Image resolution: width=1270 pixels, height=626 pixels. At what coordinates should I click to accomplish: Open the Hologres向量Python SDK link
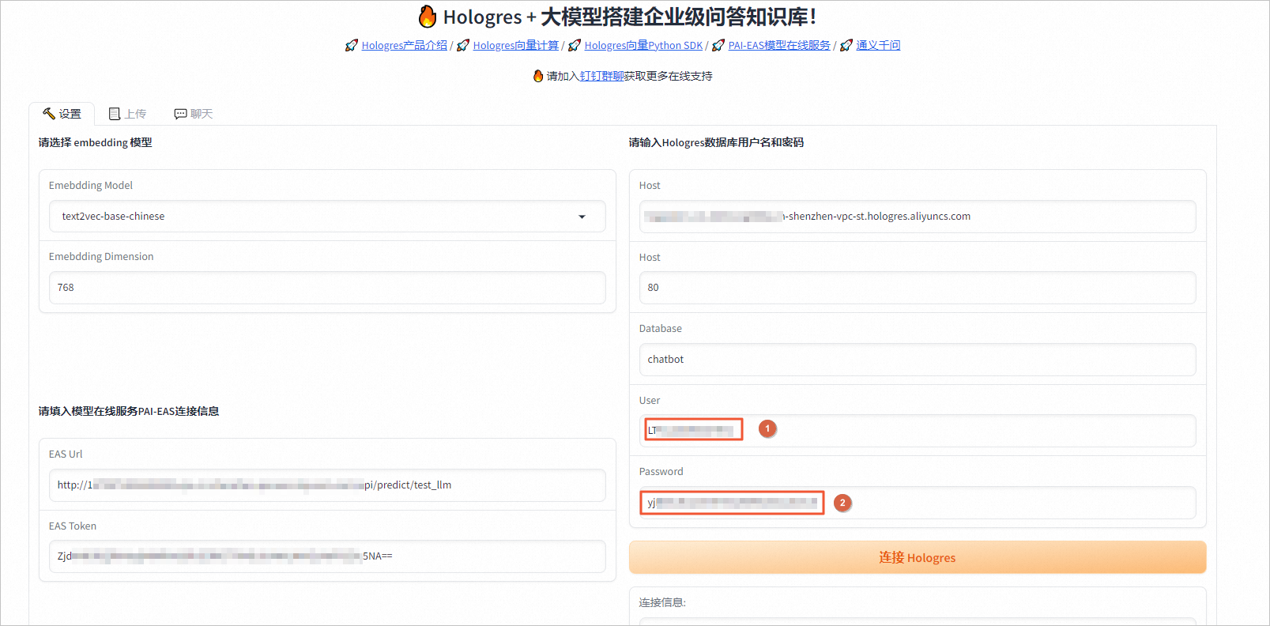click(643, 46)
